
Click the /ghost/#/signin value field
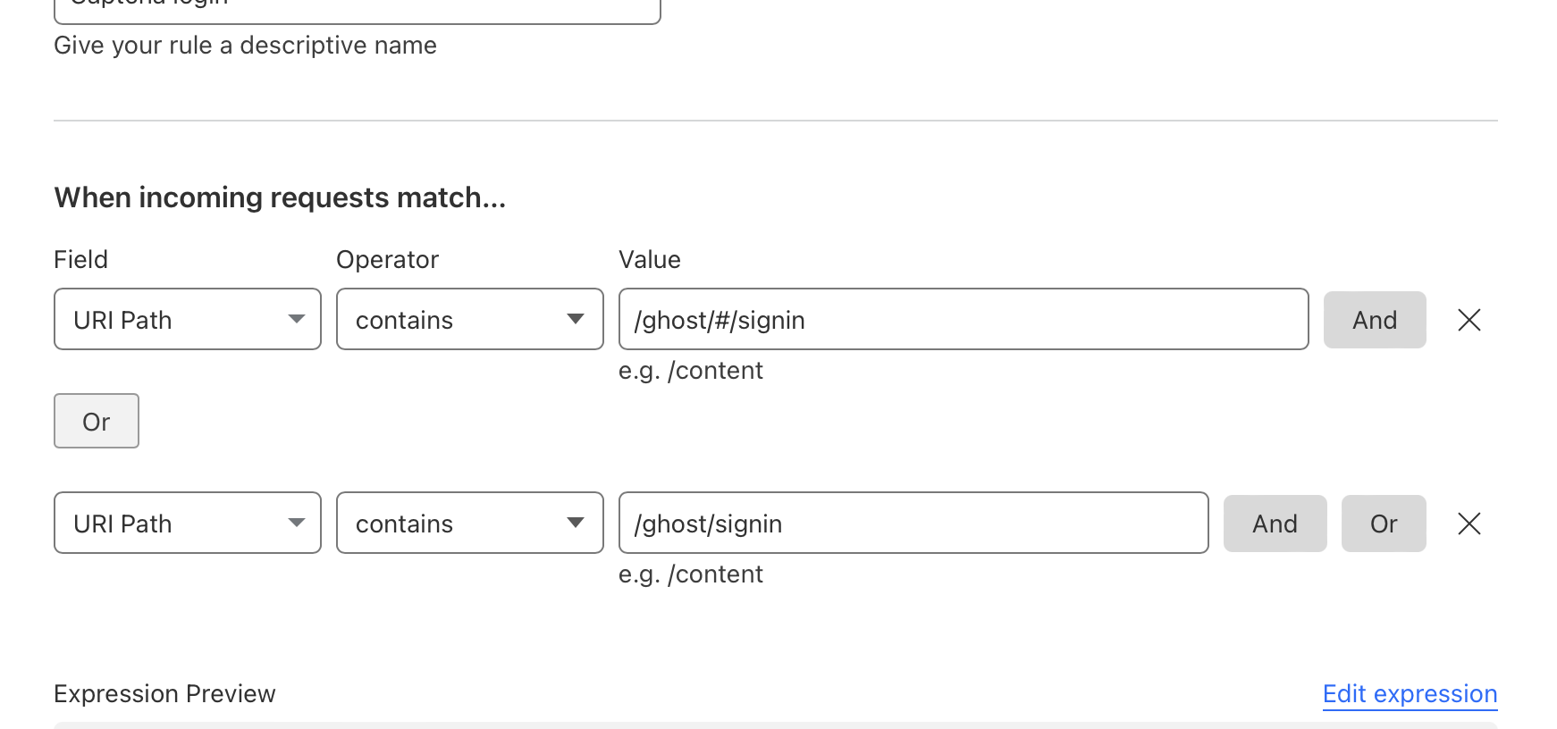(x=964, y=319)
